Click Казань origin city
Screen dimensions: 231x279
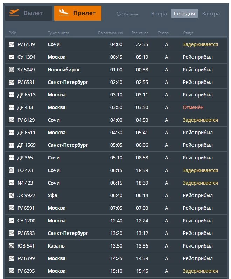[56, 246]
